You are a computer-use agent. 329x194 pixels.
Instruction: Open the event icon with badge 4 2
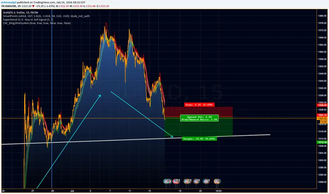click(x=197, y=181)
